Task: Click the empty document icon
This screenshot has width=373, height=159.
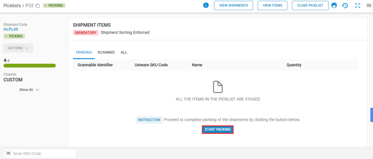Action: pyautogui.click(x=218, y=87)
